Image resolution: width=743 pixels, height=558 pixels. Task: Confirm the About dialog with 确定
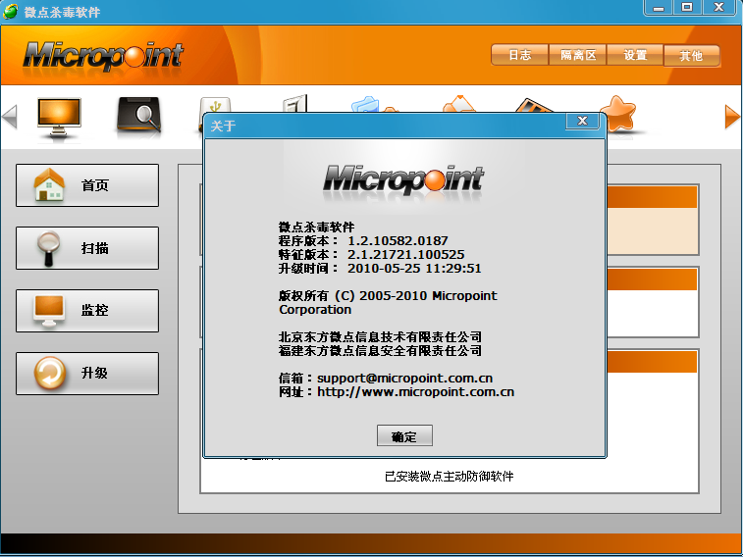point(404,435)
